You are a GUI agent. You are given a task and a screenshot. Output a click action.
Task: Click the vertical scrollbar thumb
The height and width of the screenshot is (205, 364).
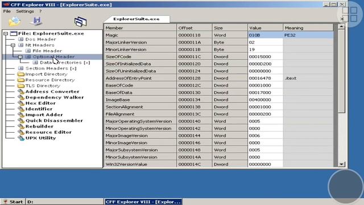click(x=341, y=71)
